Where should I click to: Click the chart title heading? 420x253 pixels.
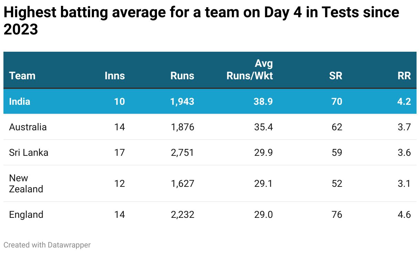point(201,21)
